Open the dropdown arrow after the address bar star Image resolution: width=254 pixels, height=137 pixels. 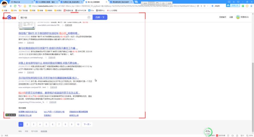tap(208, 6)
